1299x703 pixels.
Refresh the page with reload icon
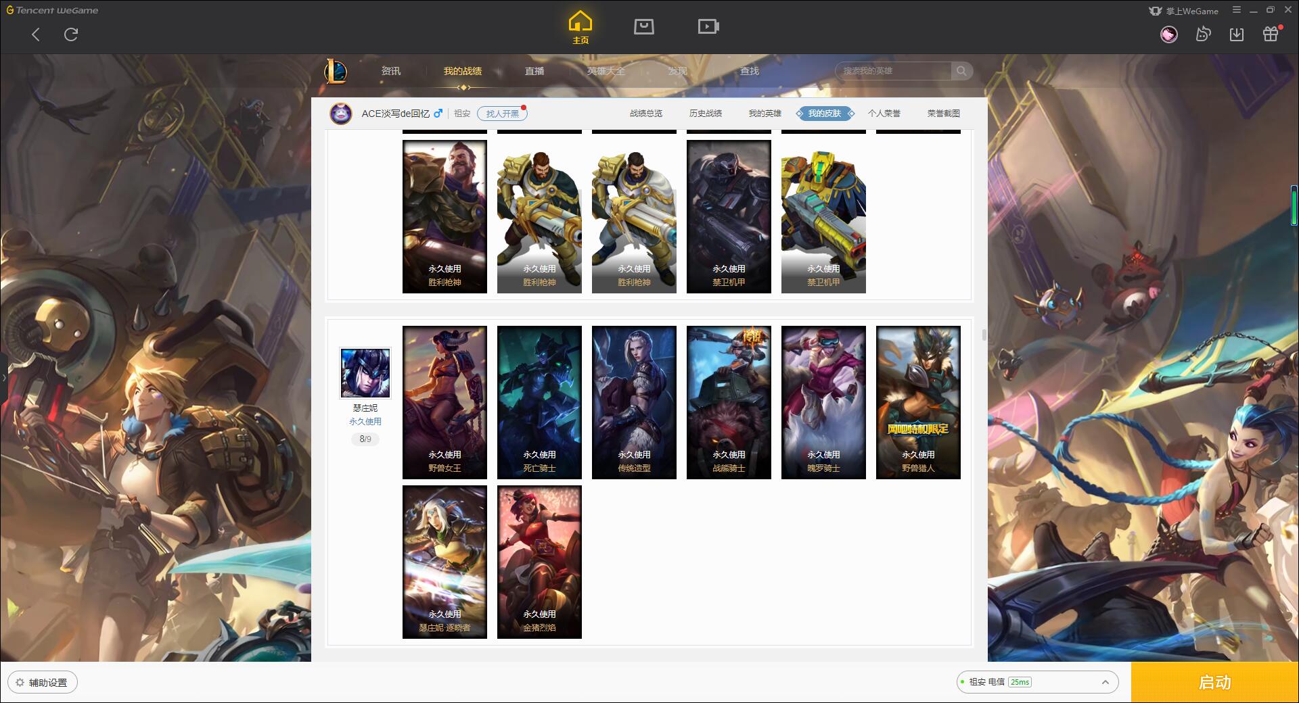[x=71, y=34]
